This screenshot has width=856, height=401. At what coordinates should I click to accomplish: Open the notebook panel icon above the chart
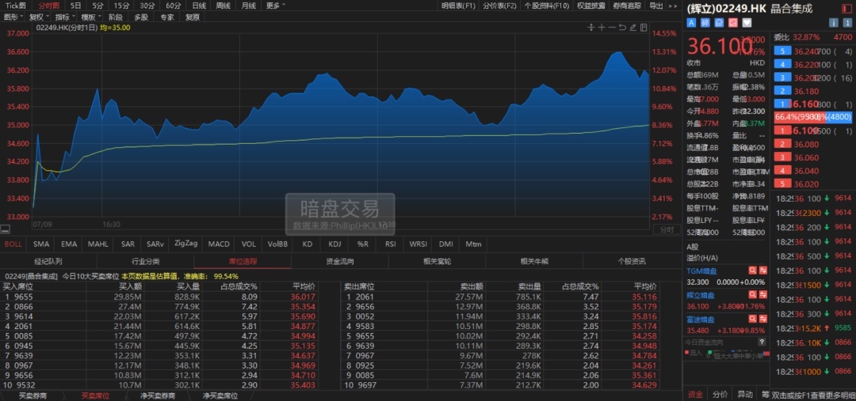pos(644,27)
